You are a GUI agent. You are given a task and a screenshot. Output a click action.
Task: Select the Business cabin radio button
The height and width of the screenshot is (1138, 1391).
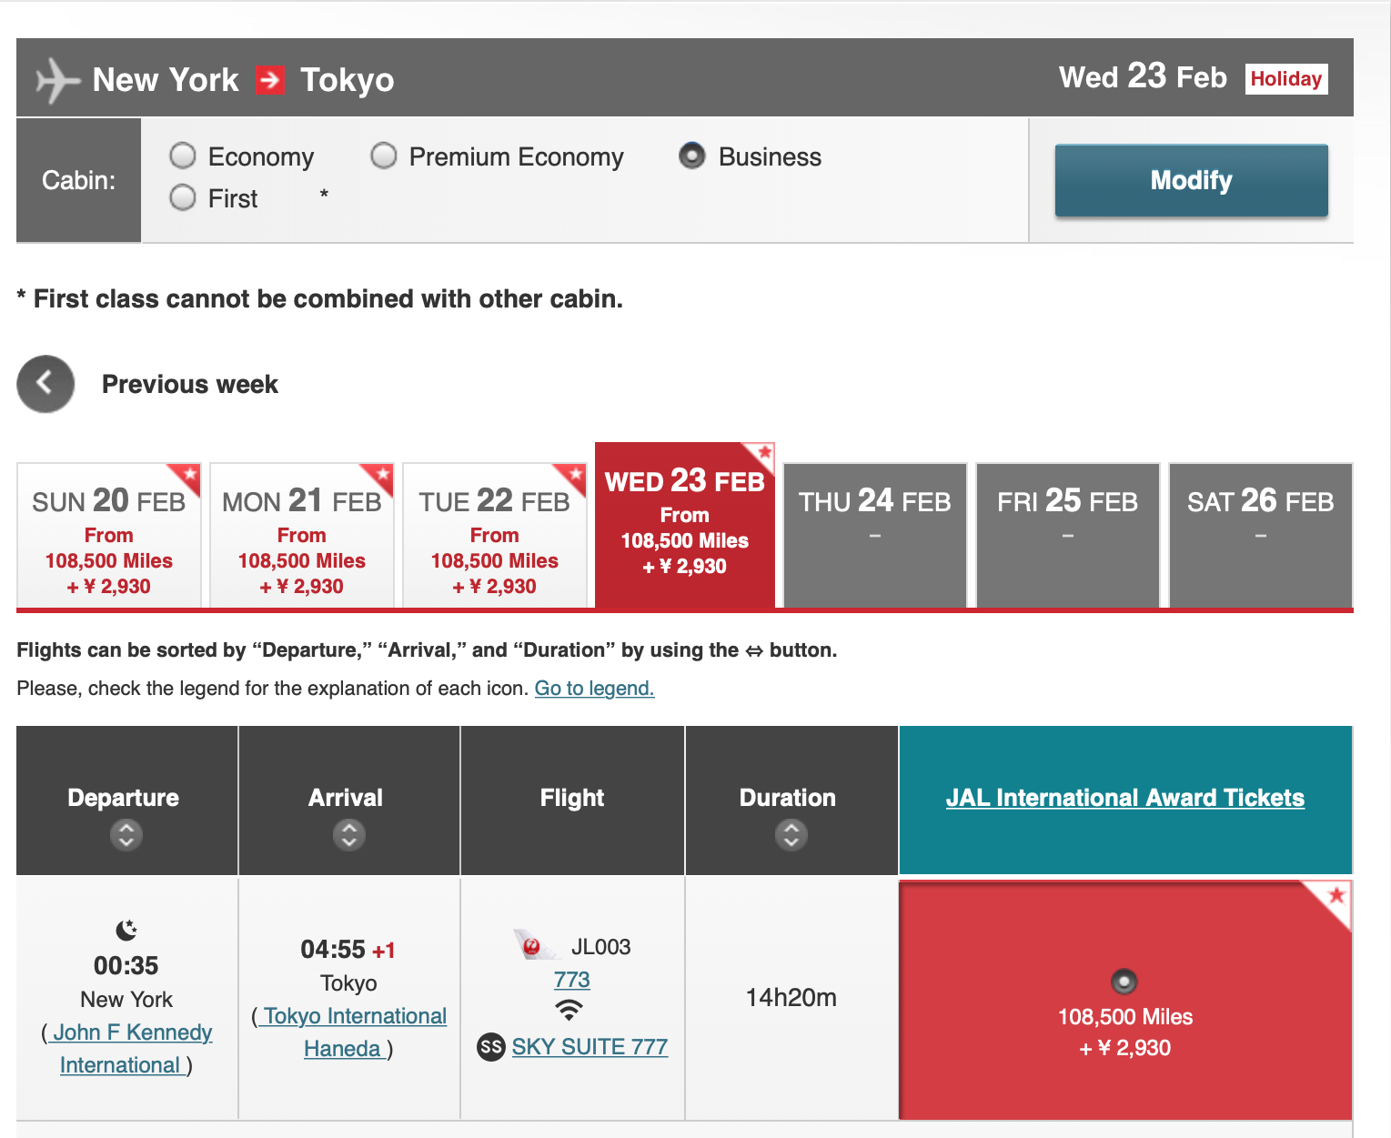tap(692, 156)
